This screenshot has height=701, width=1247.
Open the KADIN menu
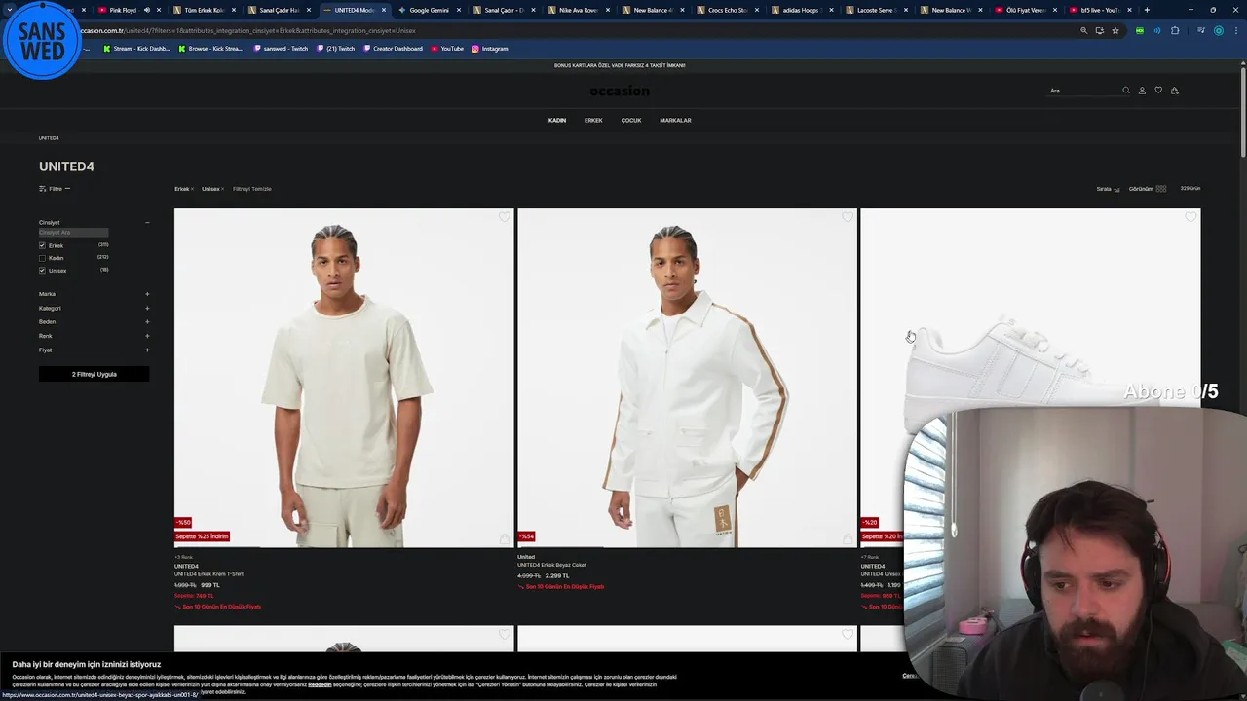coord(557,121)
